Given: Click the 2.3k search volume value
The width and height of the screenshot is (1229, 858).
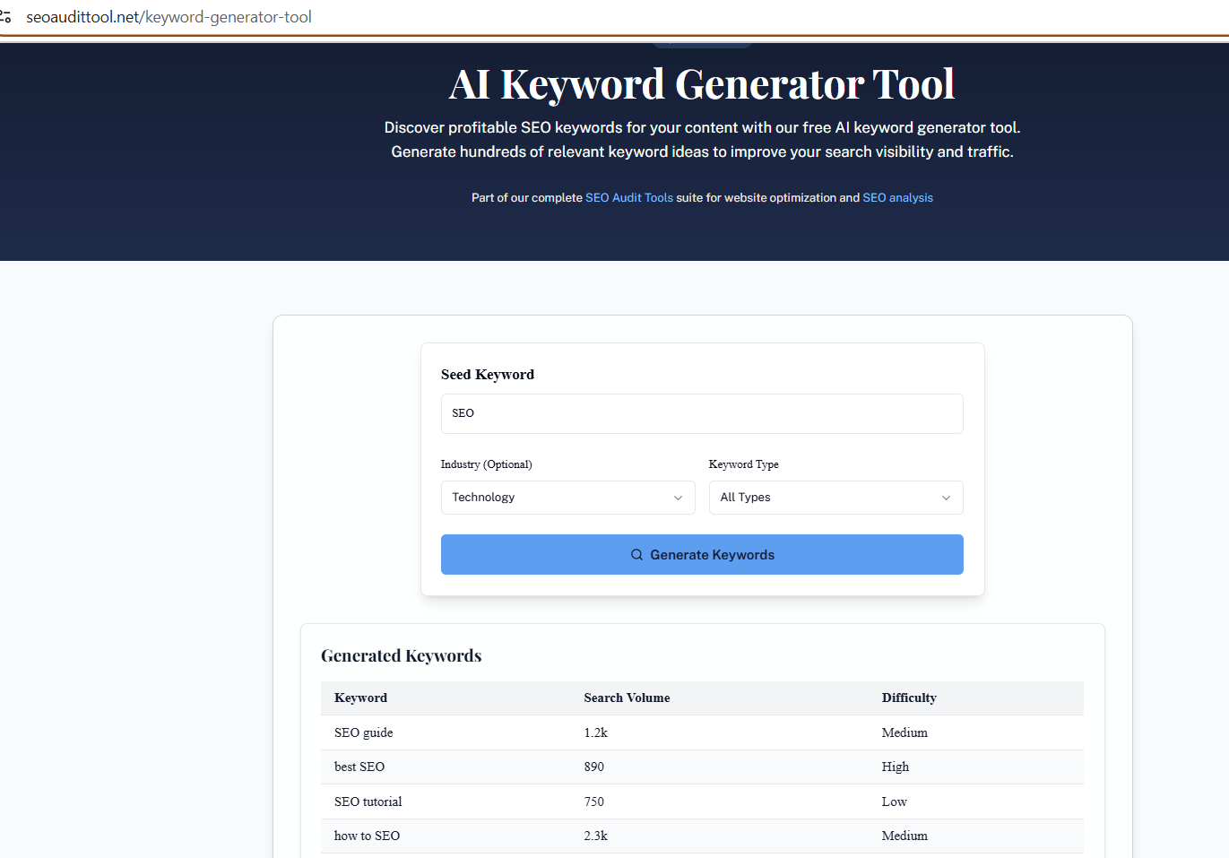Looking at the screenshot, I should tap(595, 836).
